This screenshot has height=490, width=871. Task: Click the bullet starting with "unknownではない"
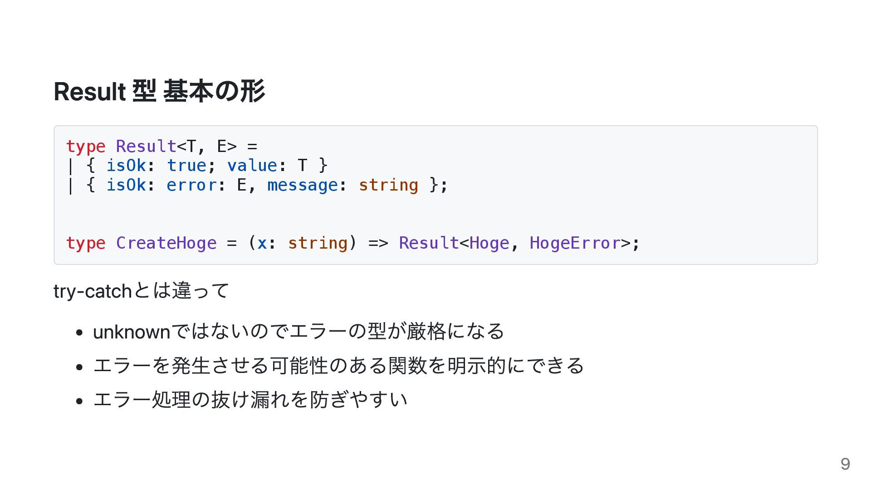tap(298, 332)
